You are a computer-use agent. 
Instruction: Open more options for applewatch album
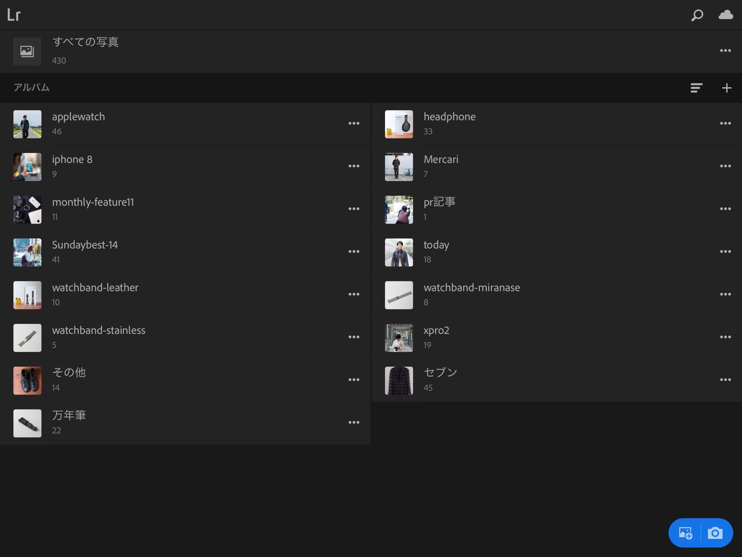tap(354, 123)
